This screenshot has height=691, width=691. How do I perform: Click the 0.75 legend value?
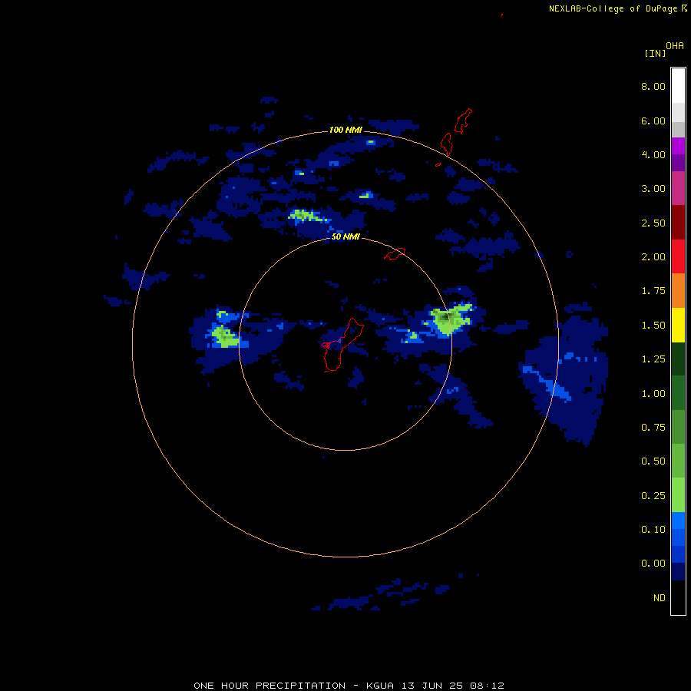(653, 428)
